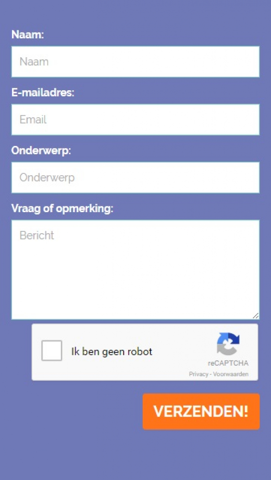Open the reCAPTCHA Voorwaarden link
Viewport: 271px width, 480px height.
231,374
